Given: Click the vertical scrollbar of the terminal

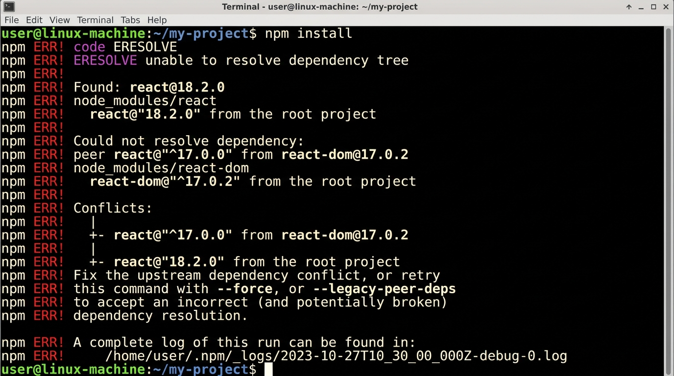Looking at the screenshot, I should [669, 201].
